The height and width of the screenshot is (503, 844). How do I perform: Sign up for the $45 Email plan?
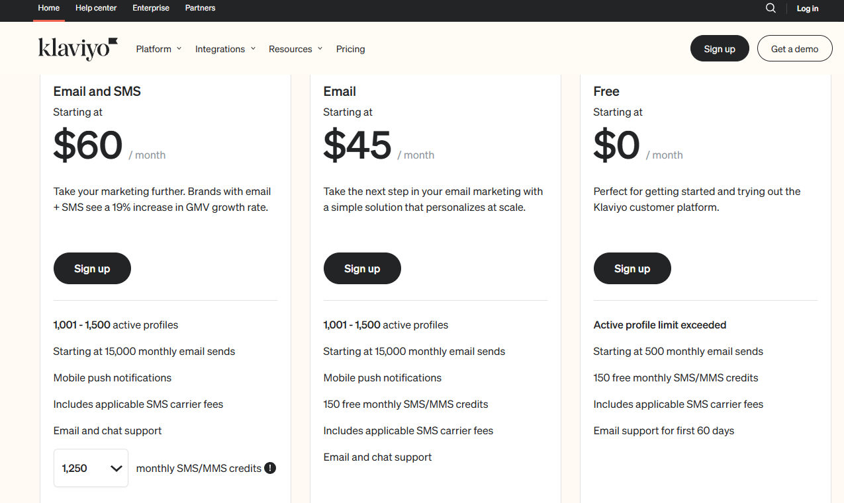(x=362, y=268)
